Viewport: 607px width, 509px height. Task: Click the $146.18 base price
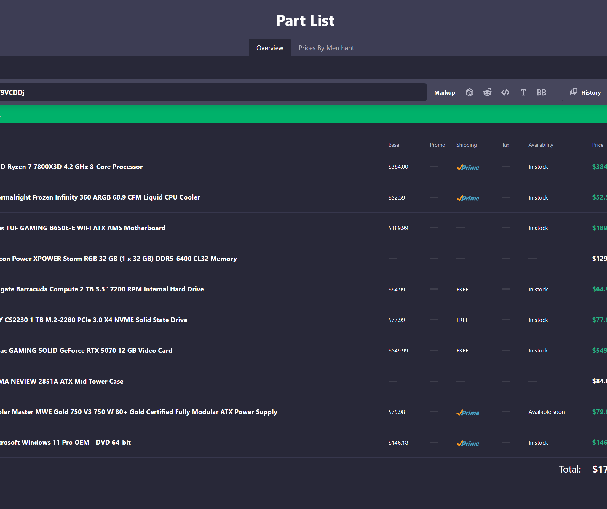tap(398, 443)
